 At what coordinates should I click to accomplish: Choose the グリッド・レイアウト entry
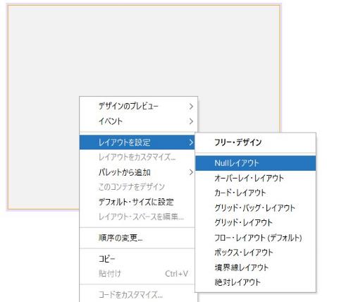(255, 222)
